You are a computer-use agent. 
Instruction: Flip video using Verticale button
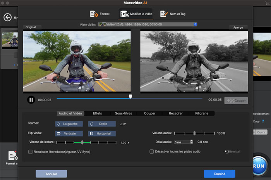click(69, 133)
